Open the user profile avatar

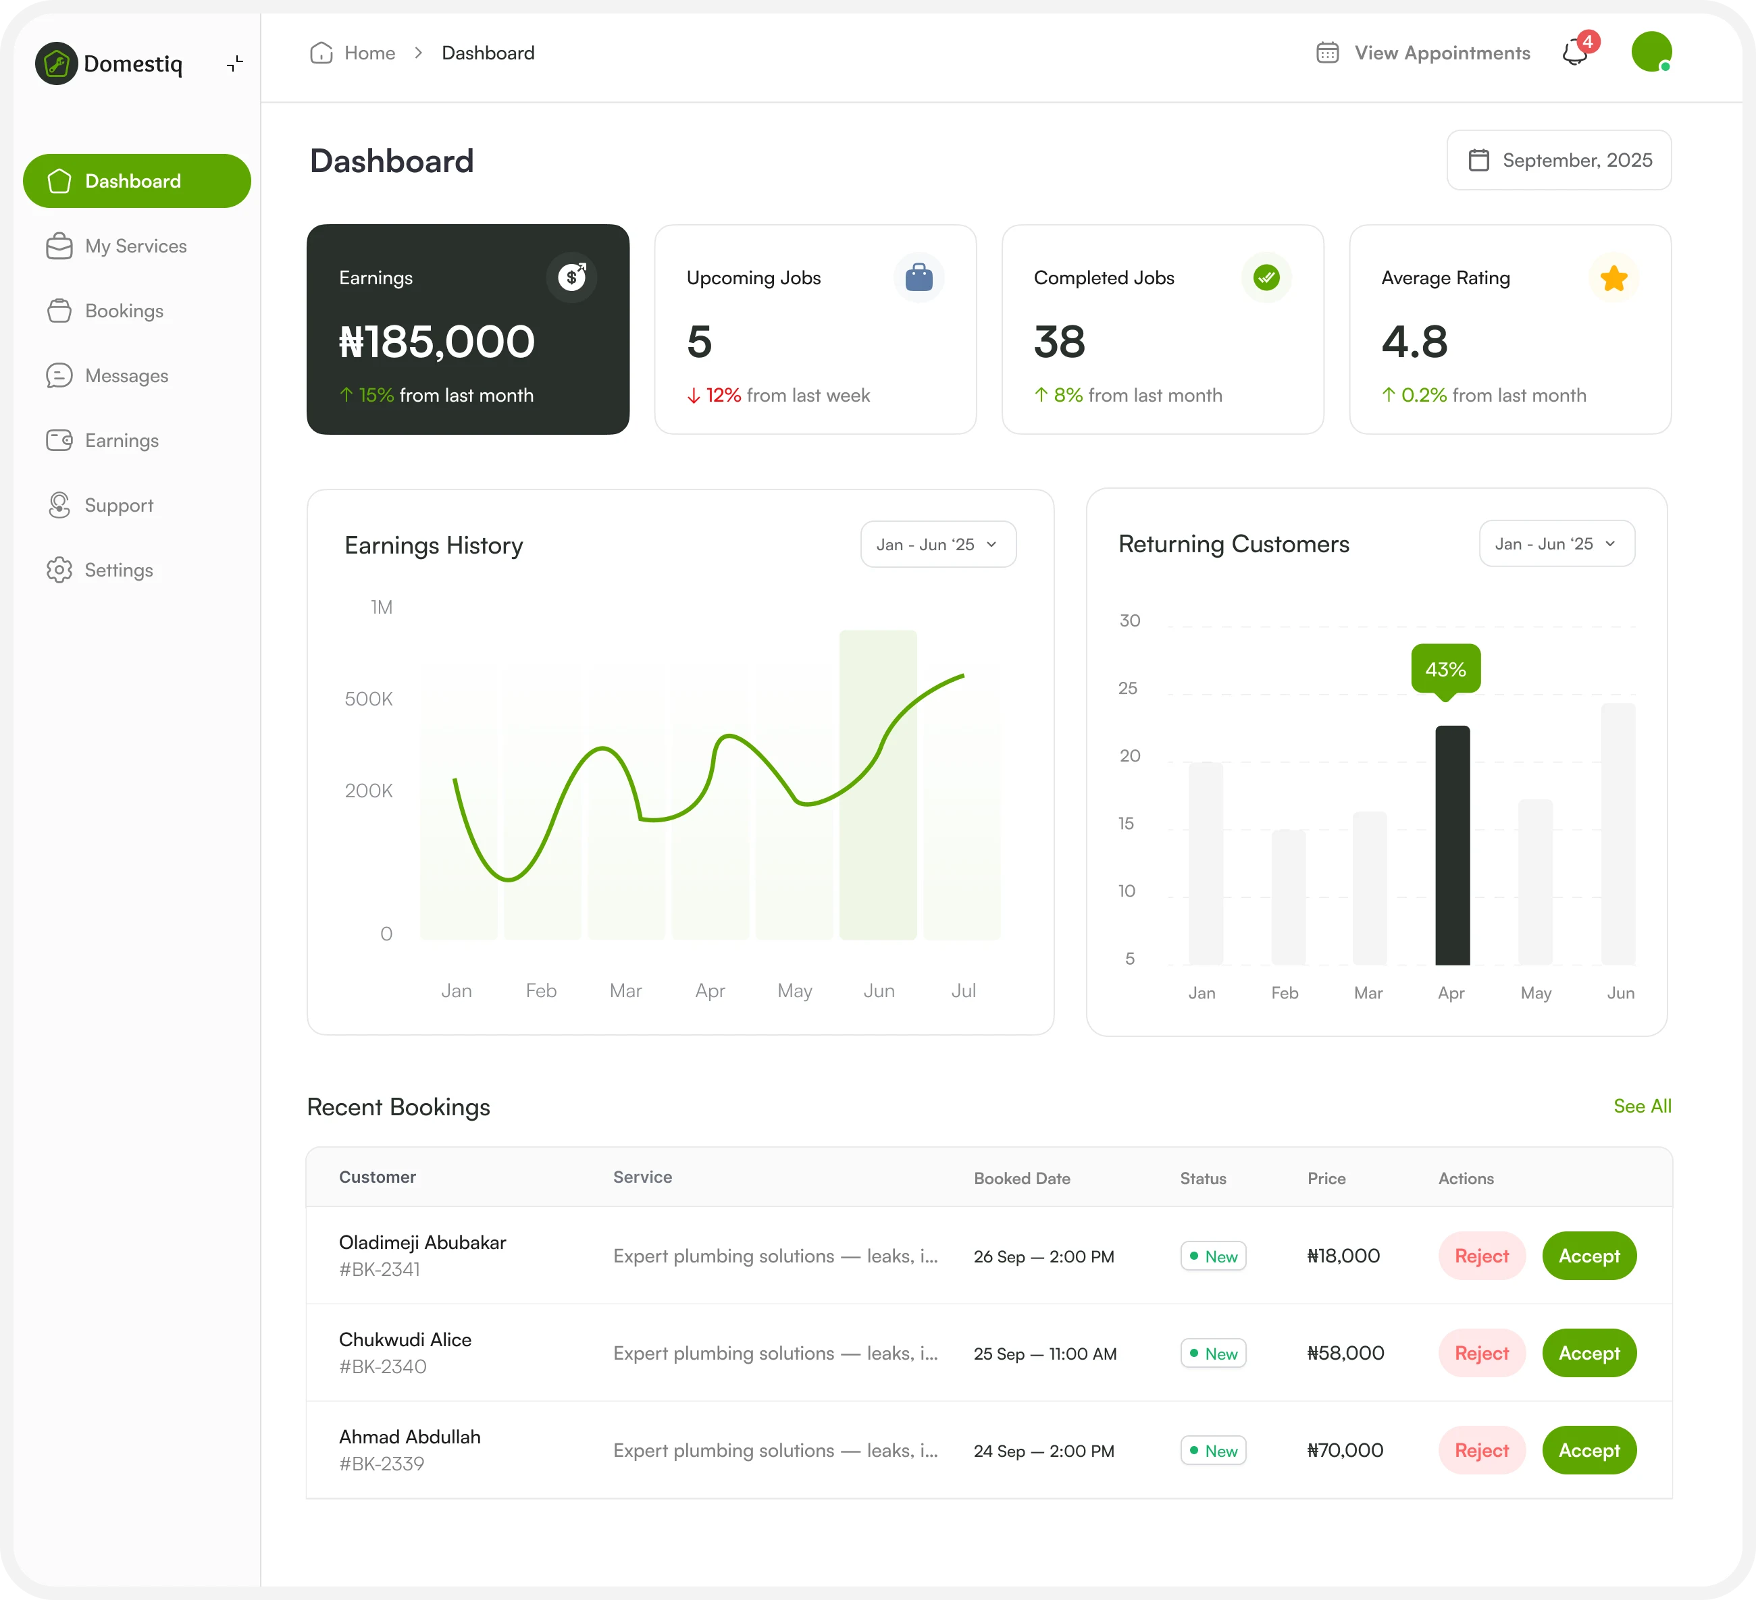(1651, 52)
